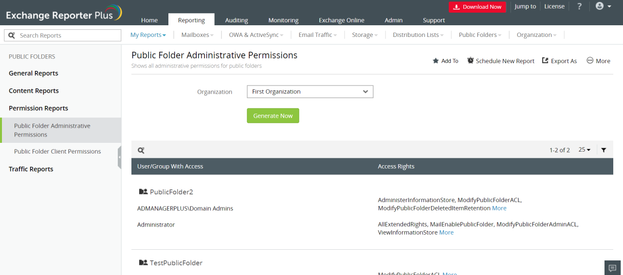Open the user account avatar menu
623x275 pixels.
click(603, 6)
